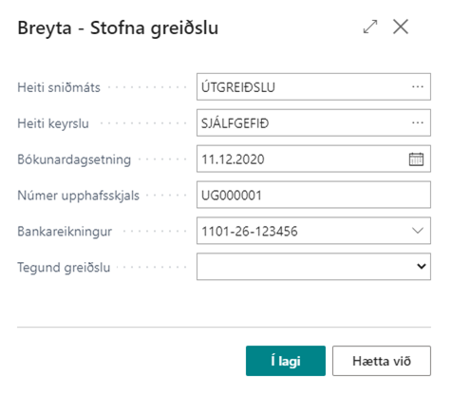Image resolution: width=451 pixels, height=394 pixels.
Task: Open the Tegund greiðslu dropdown
Action: pyautogui.click(x=422, y=267)
